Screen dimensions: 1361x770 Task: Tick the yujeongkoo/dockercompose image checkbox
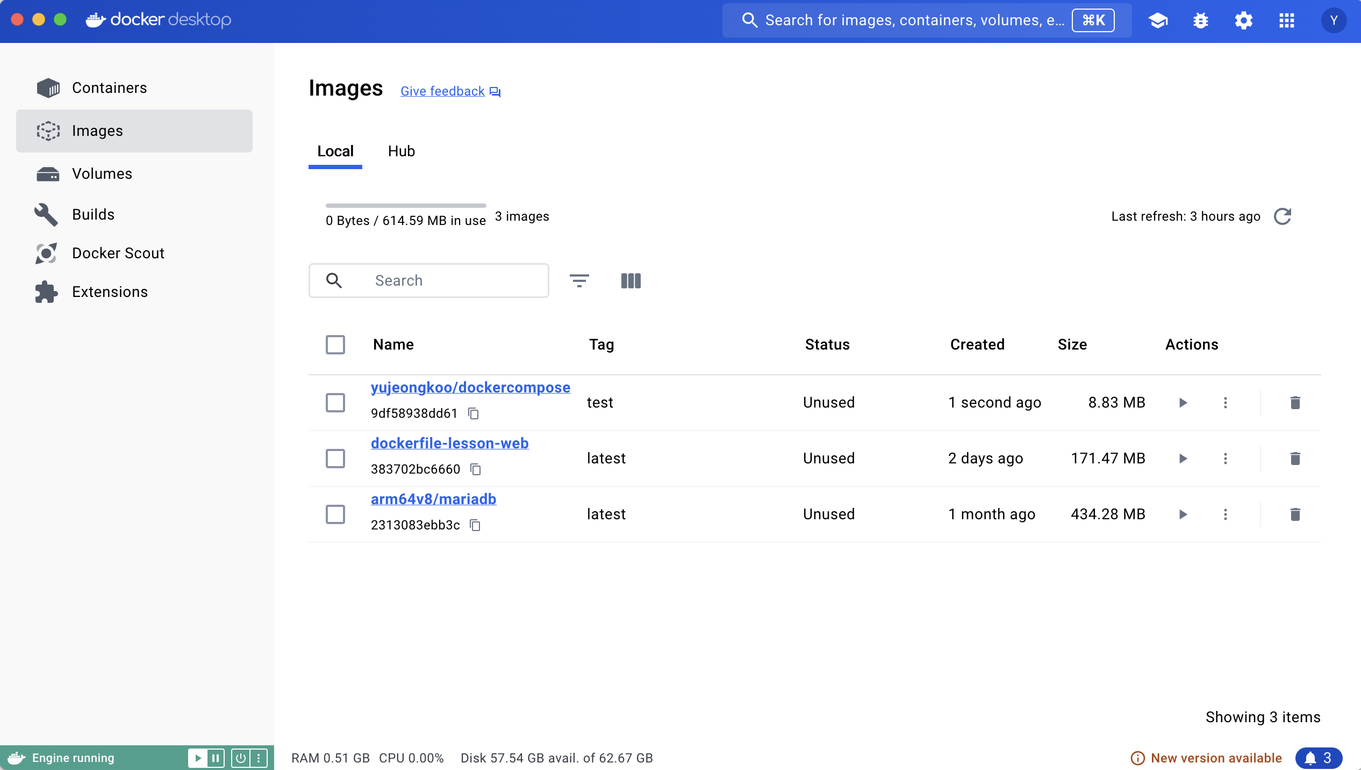[x=335, y=403]
